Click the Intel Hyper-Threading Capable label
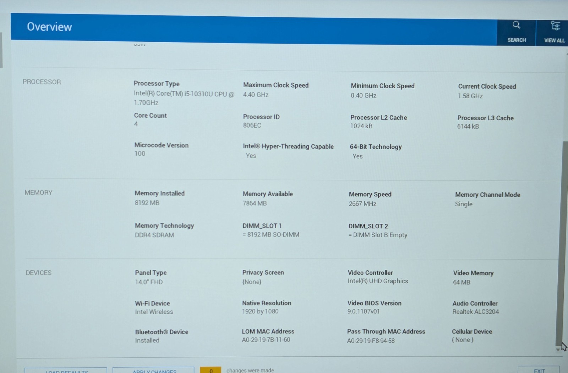Screen dimensions: 568x373 (288, 146)
